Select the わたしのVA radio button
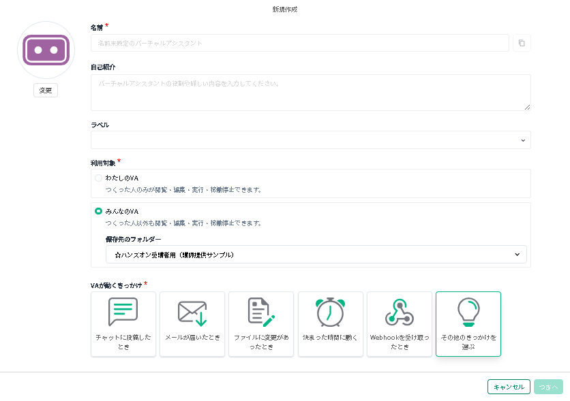The width and height of the screenshot is (570, 401). pyautogui.click(x=98, y=178)
